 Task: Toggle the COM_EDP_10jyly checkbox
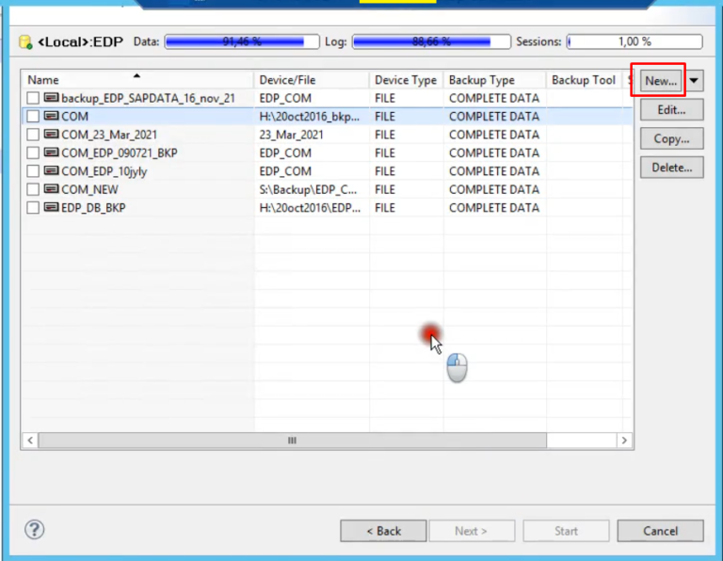pyautogui.click(x=33, y=171)
